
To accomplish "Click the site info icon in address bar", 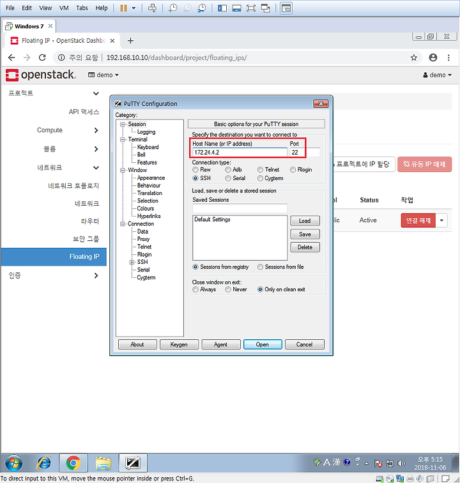I will [61, 57].
